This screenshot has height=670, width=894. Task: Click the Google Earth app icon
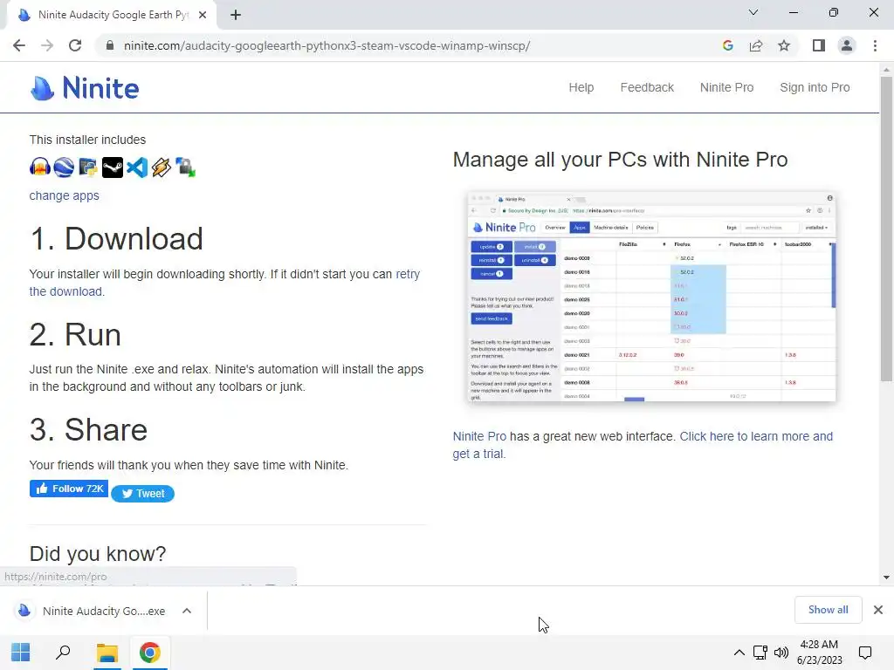click(64, 167)
